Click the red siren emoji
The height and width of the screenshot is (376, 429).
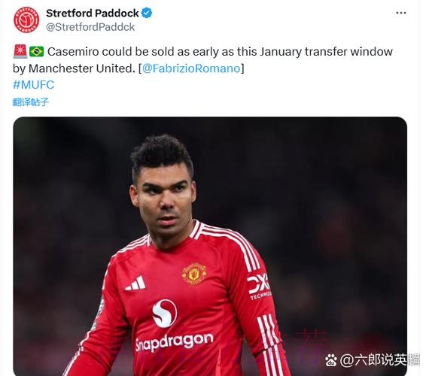20,51
